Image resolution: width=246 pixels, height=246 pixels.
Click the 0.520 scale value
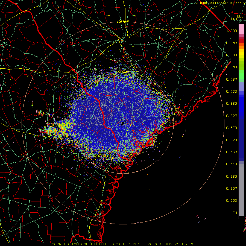[232, 140]
